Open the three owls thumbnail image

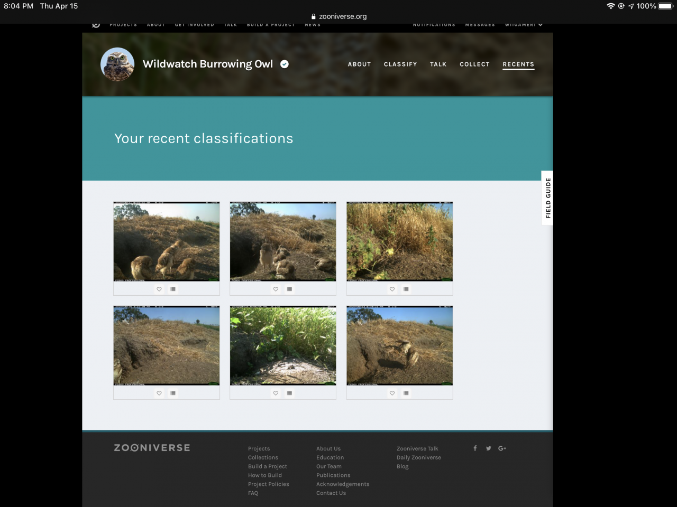[x=167, y=241]
